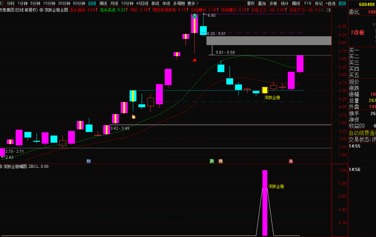
Task: Expand the 更多 periods menu
Action: point(193,3)
